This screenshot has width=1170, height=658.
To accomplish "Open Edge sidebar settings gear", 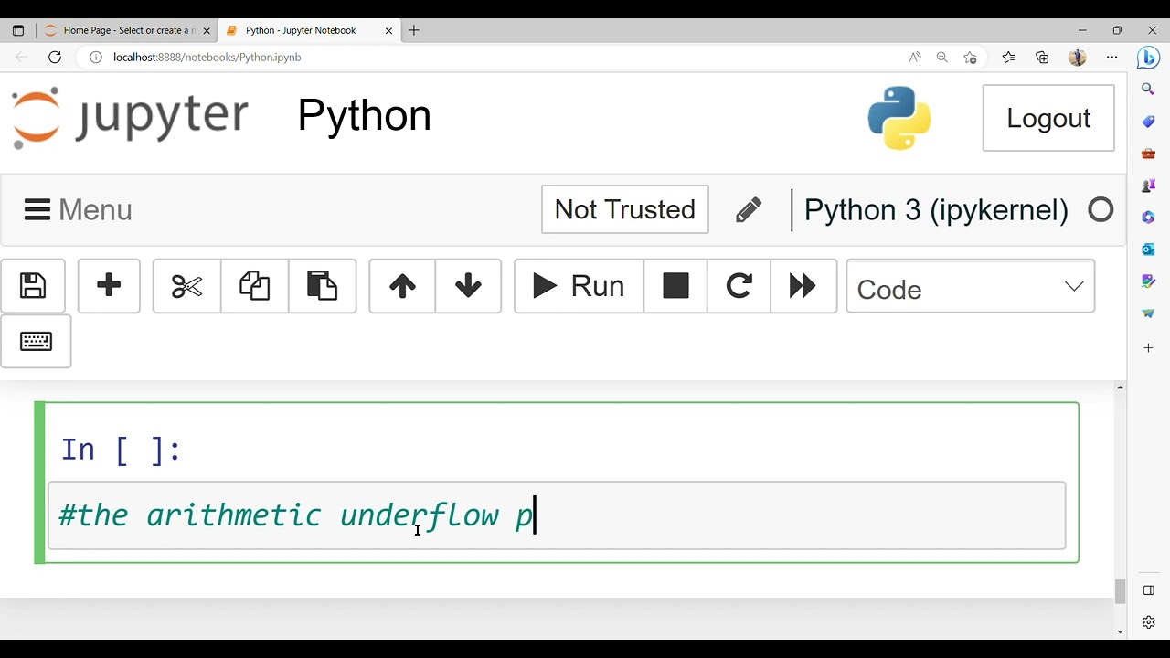I will pyautogui.click(x=1148, y=622).
